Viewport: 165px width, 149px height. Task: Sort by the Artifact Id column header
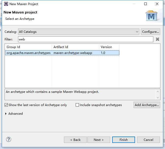pos(76,47)
